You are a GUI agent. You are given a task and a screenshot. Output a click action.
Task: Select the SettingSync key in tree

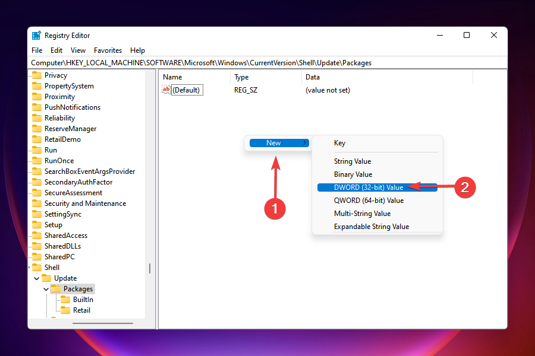63,214
